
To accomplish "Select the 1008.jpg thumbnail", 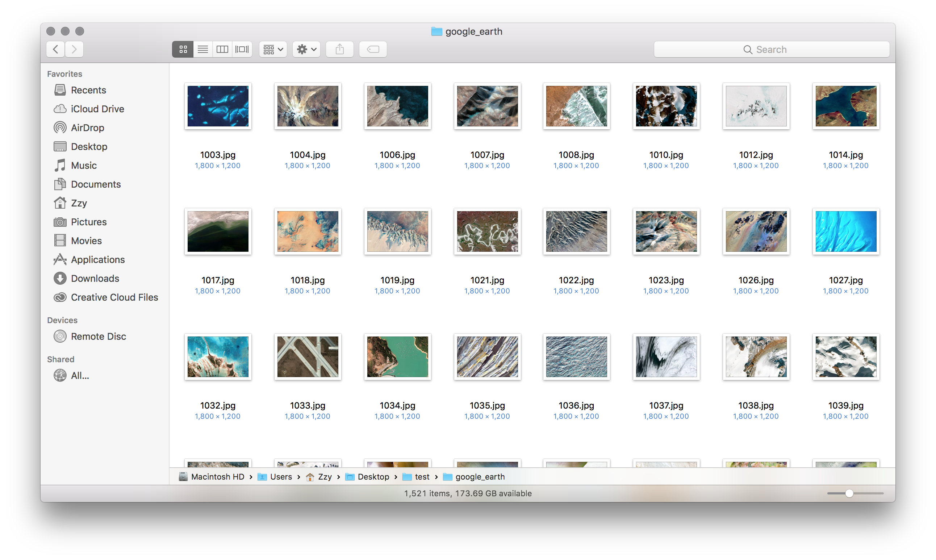I will [x=576, y=106].
